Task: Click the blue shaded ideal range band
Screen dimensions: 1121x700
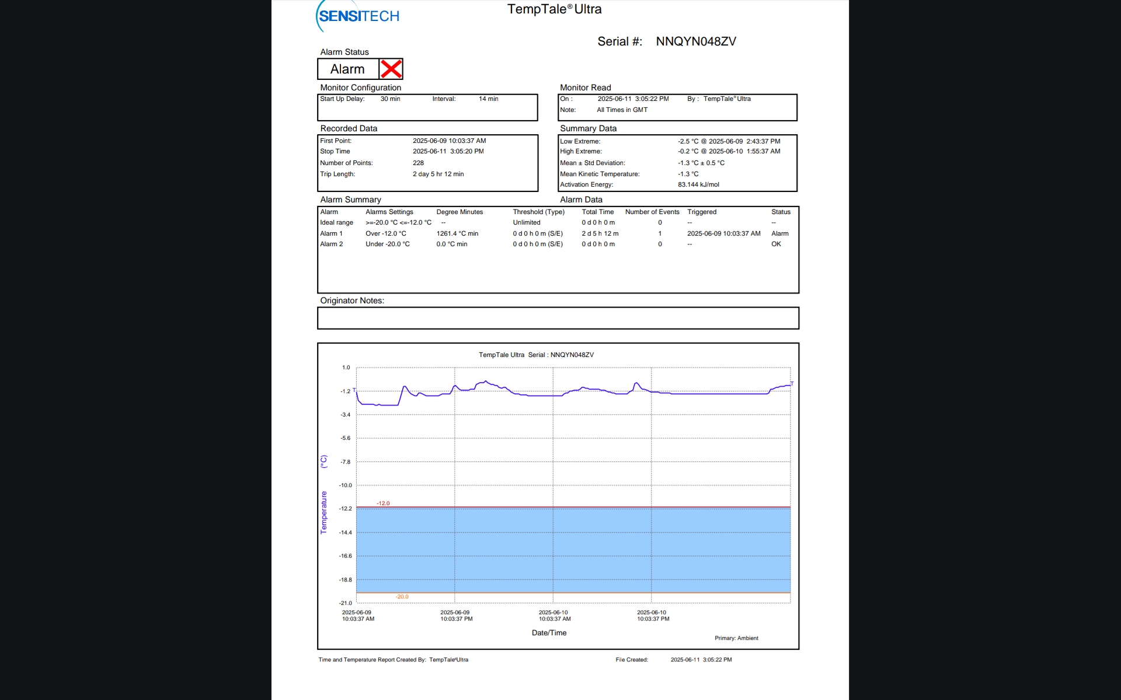Action: [573, 550]
